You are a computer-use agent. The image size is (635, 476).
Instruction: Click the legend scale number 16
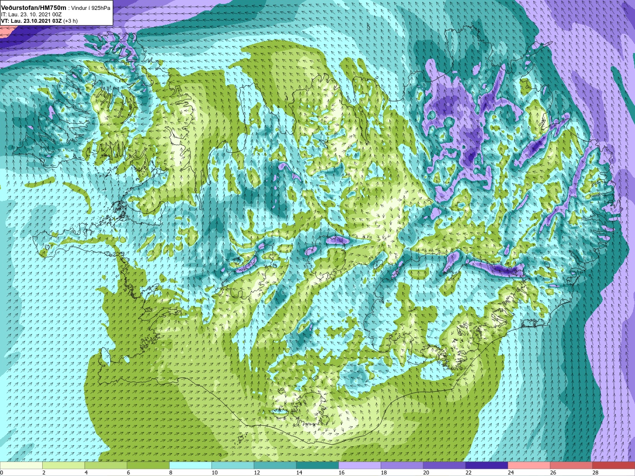click(x=342, y=473)
